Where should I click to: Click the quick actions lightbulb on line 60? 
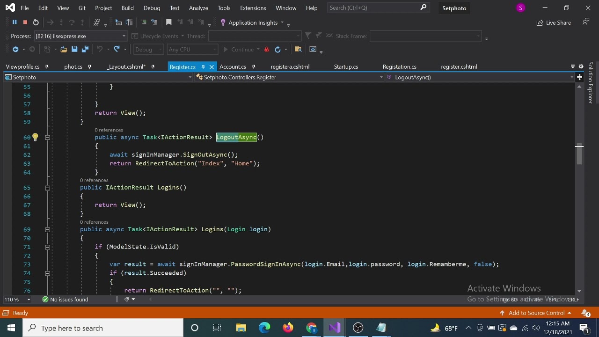tap(35, 137)
